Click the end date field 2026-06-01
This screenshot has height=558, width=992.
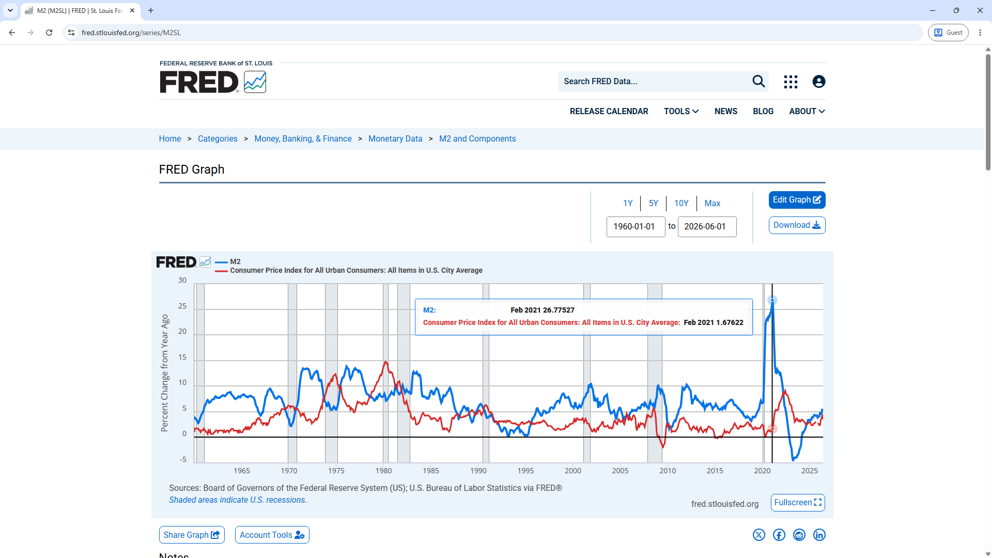pyautogui.click(x=707, y=226)
